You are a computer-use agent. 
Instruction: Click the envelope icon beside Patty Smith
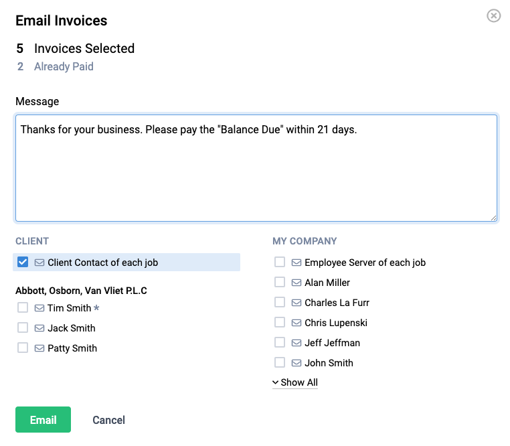pos(39,348)
